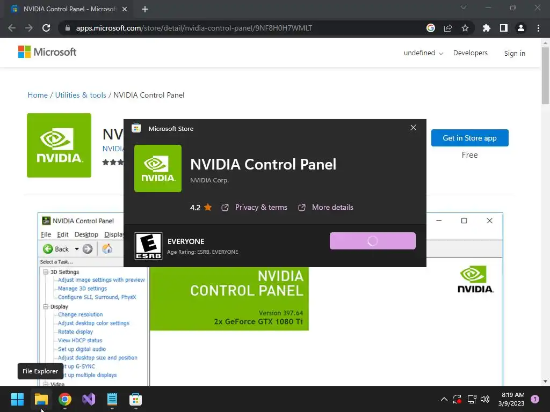Click Sign in
Image resolution: width=550 pixels, height=412 pixels.
(x=515, y=53)
